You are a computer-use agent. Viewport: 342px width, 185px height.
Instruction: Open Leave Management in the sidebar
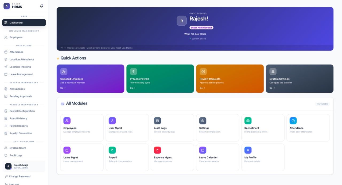[x=24, y=74]
